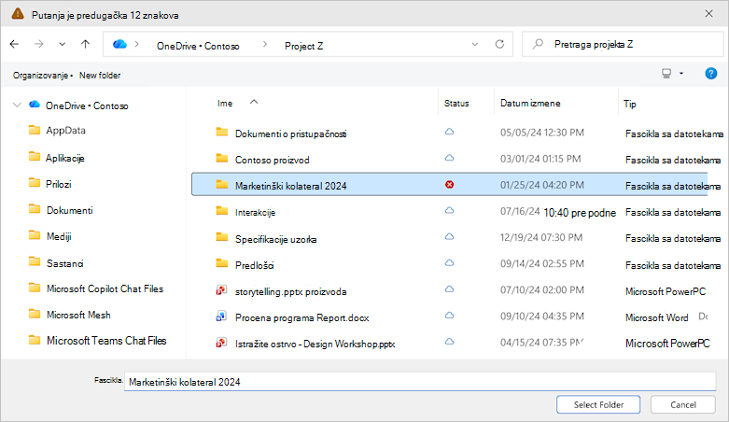Select the Predlošci folder
This screenshot has width=729, height=422.
click(x=254, y=265)
